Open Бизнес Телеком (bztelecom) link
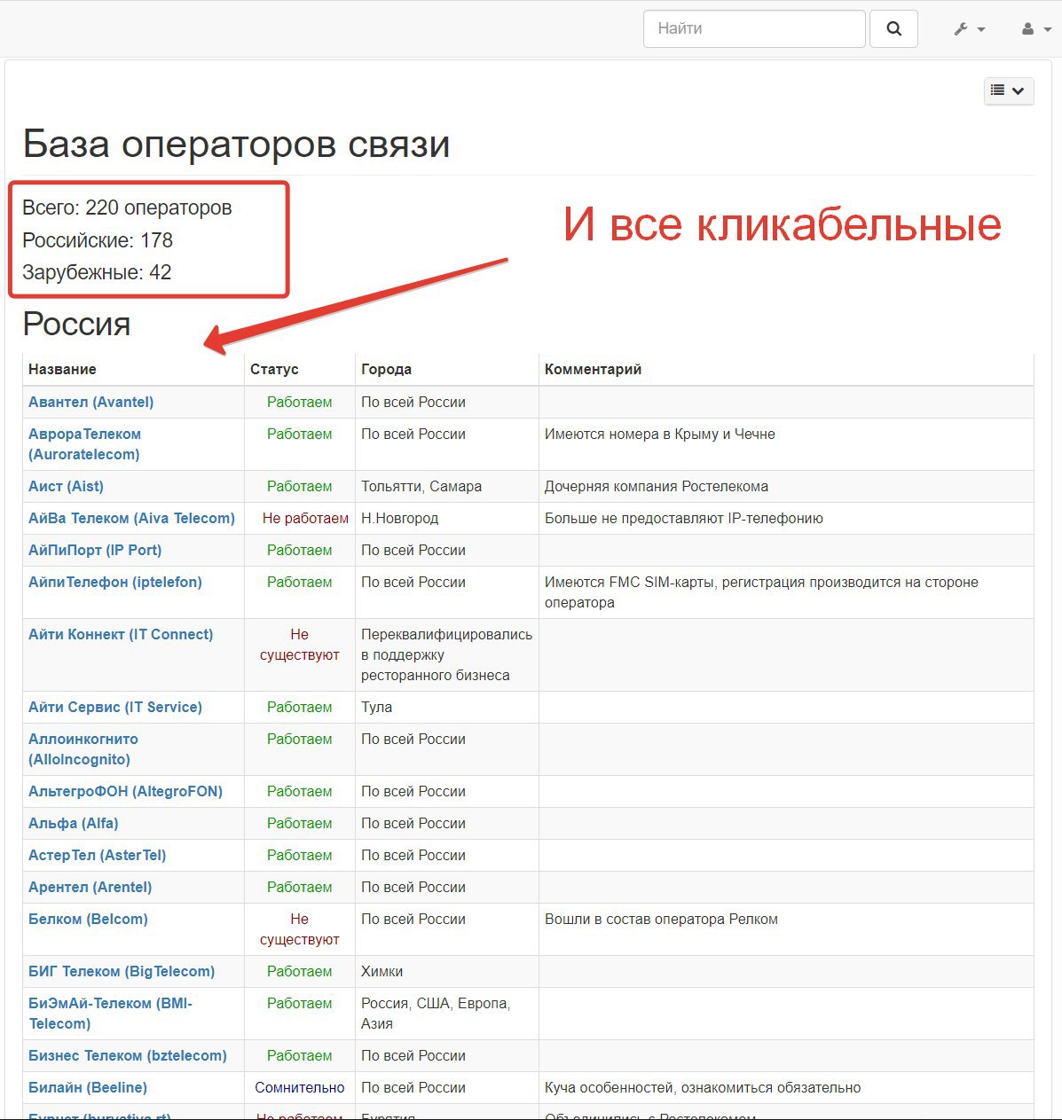 tap(128, 1055)
